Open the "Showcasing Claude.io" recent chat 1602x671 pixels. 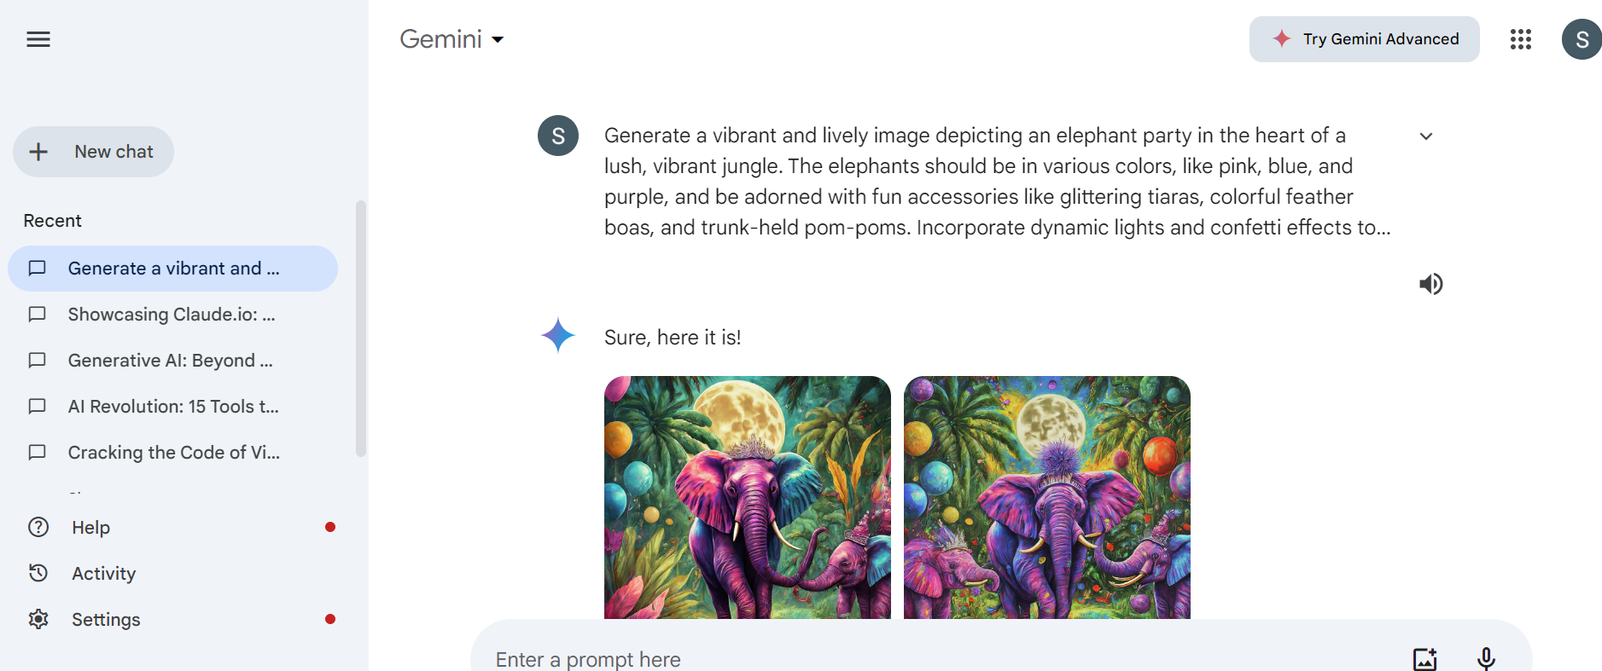(173, 315)
